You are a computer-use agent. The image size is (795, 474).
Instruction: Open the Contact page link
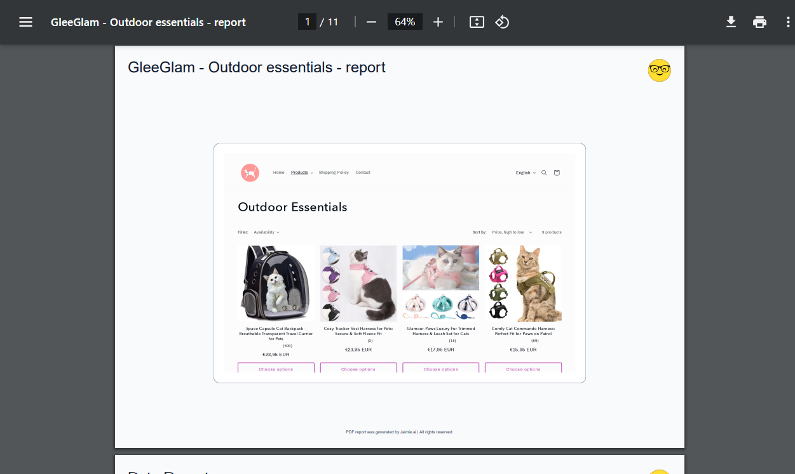(x=363, y=173)
